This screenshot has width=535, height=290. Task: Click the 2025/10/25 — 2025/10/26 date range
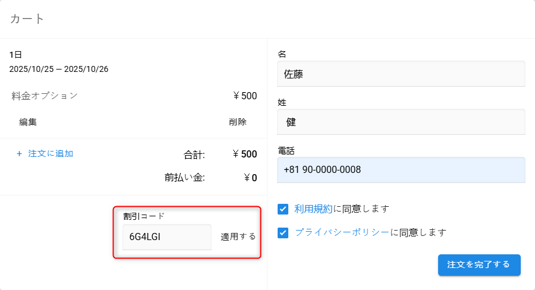click(x=59, y=69)
